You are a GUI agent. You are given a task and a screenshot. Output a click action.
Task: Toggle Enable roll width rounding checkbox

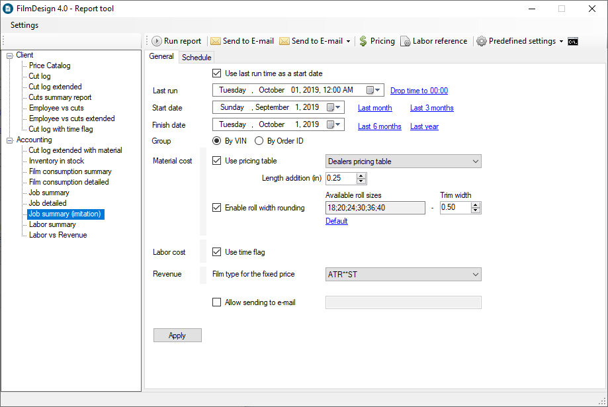217,208
